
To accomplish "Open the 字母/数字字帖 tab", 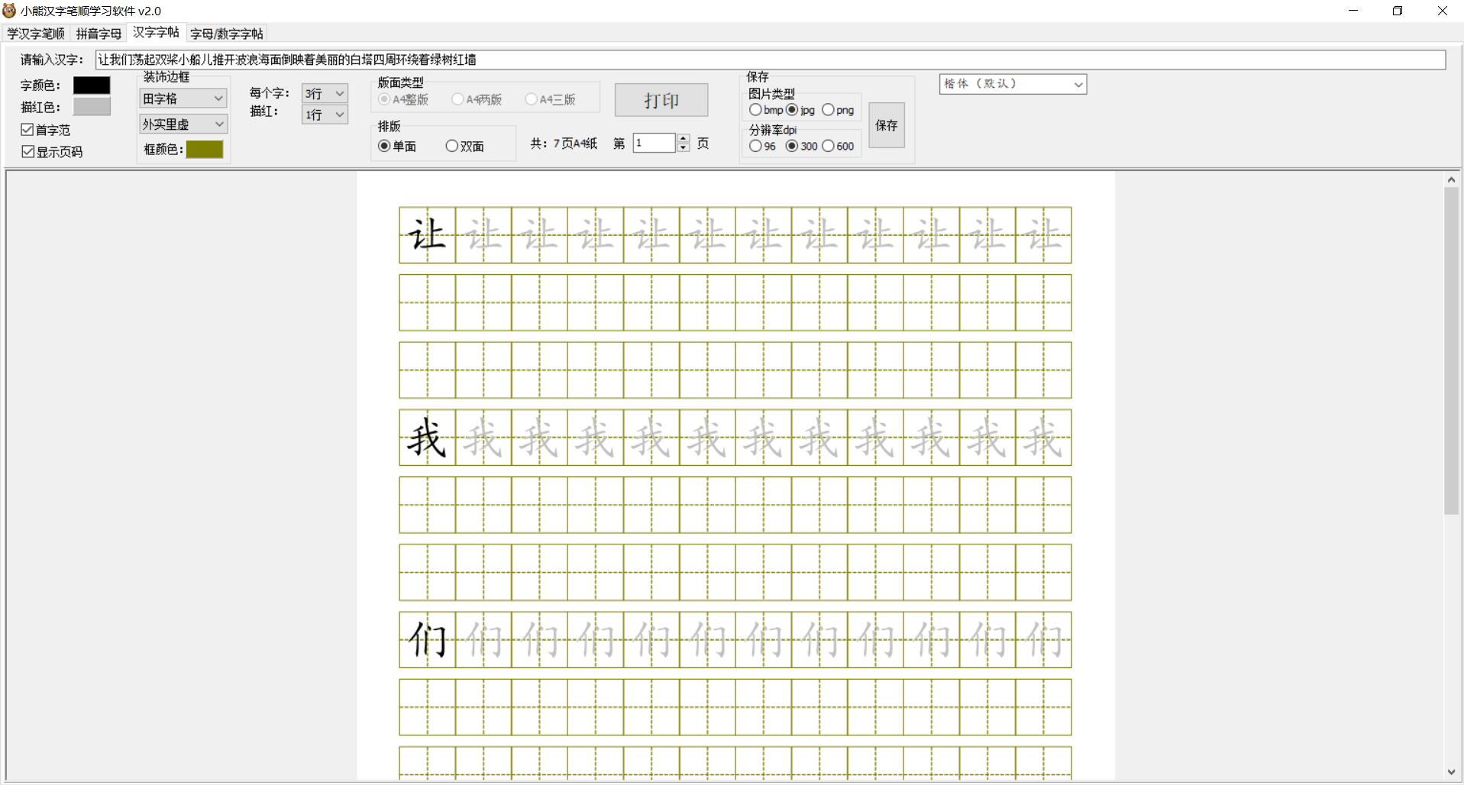I will (226, 34).
